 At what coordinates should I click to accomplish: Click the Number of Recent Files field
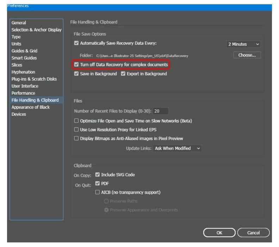pyautogui.click(x=161, y=111)
